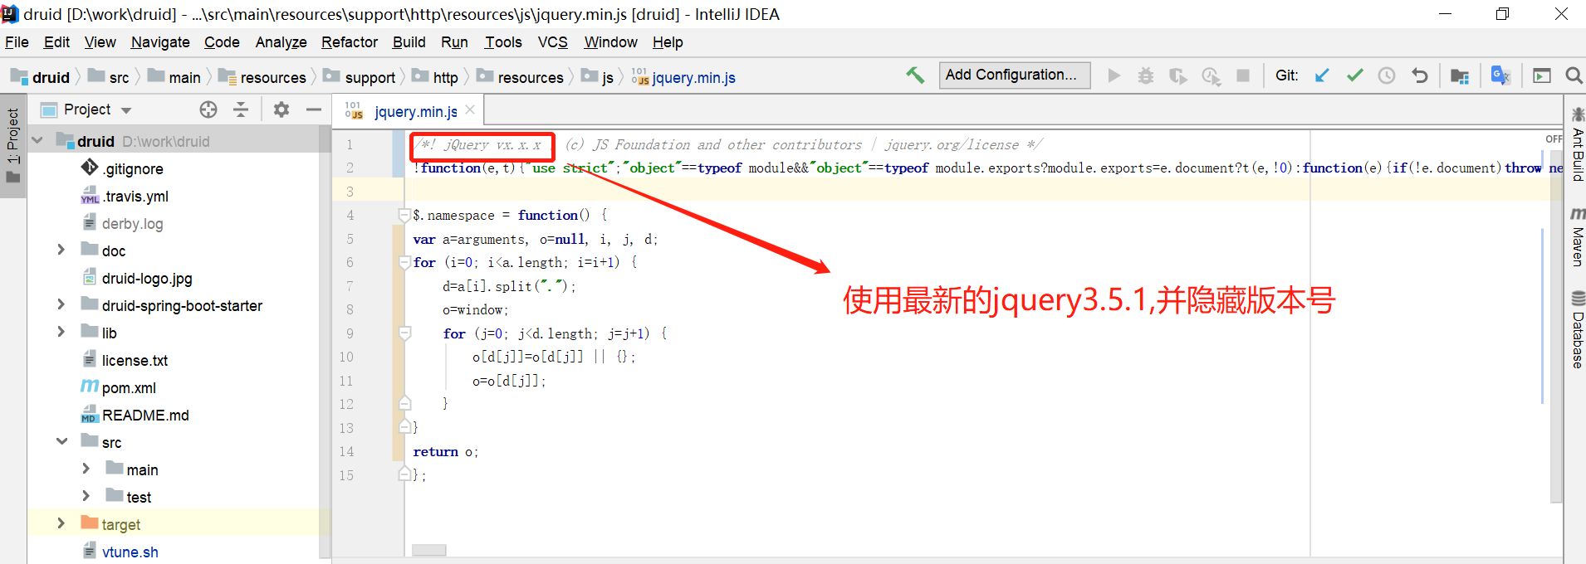Open Git history clock icon

click(x=1387, y=75)
